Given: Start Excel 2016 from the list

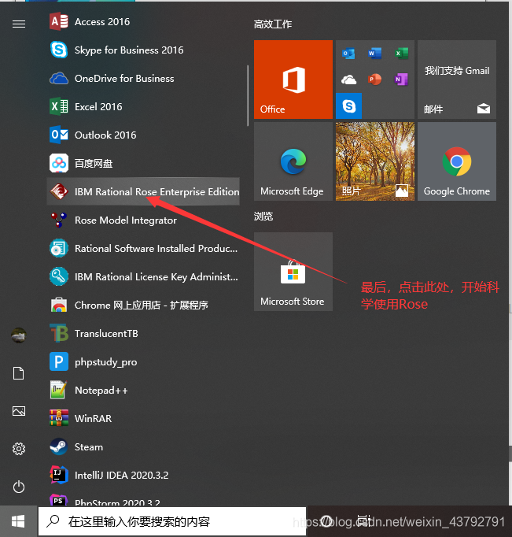Looking at the screenshot, I should point(143,107).
